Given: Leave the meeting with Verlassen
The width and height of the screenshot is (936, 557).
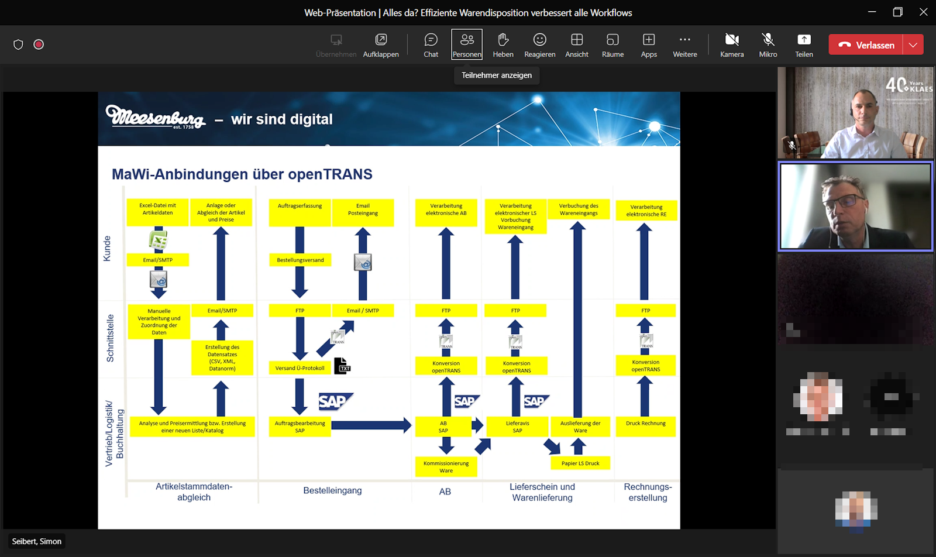Looking at the screenshot, I should tap(866, 44).
